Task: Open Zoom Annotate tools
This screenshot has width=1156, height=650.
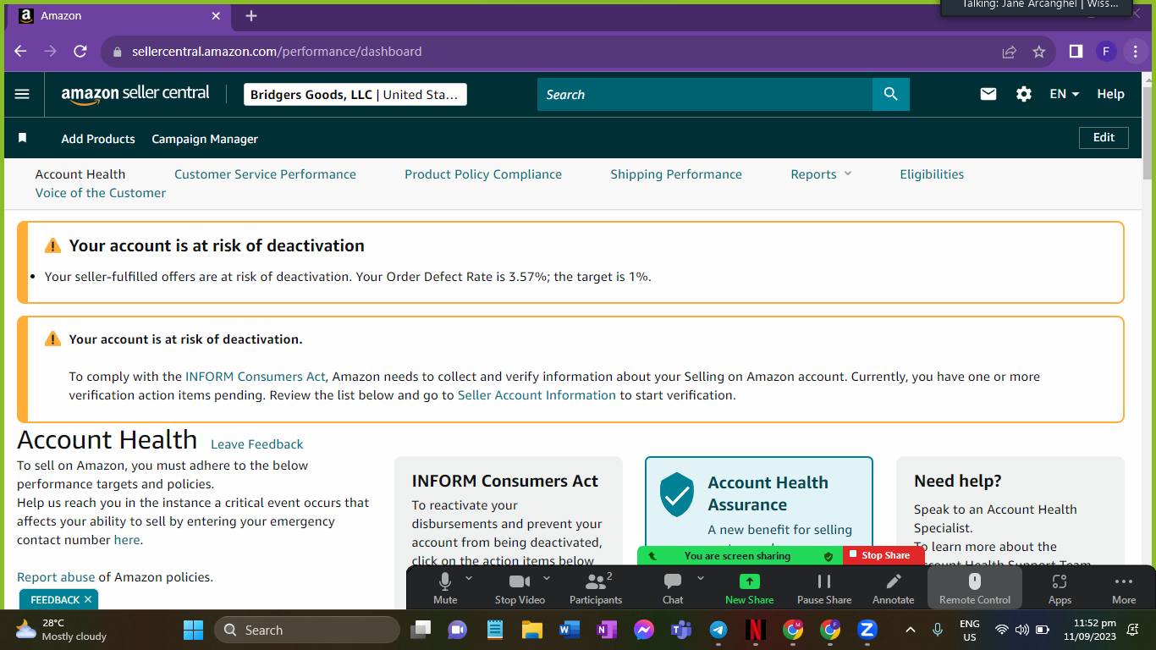Action: point(893,587)
